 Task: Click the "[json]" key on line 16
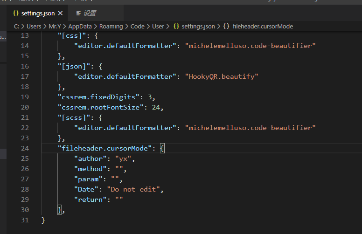click(x=74, y=67)
